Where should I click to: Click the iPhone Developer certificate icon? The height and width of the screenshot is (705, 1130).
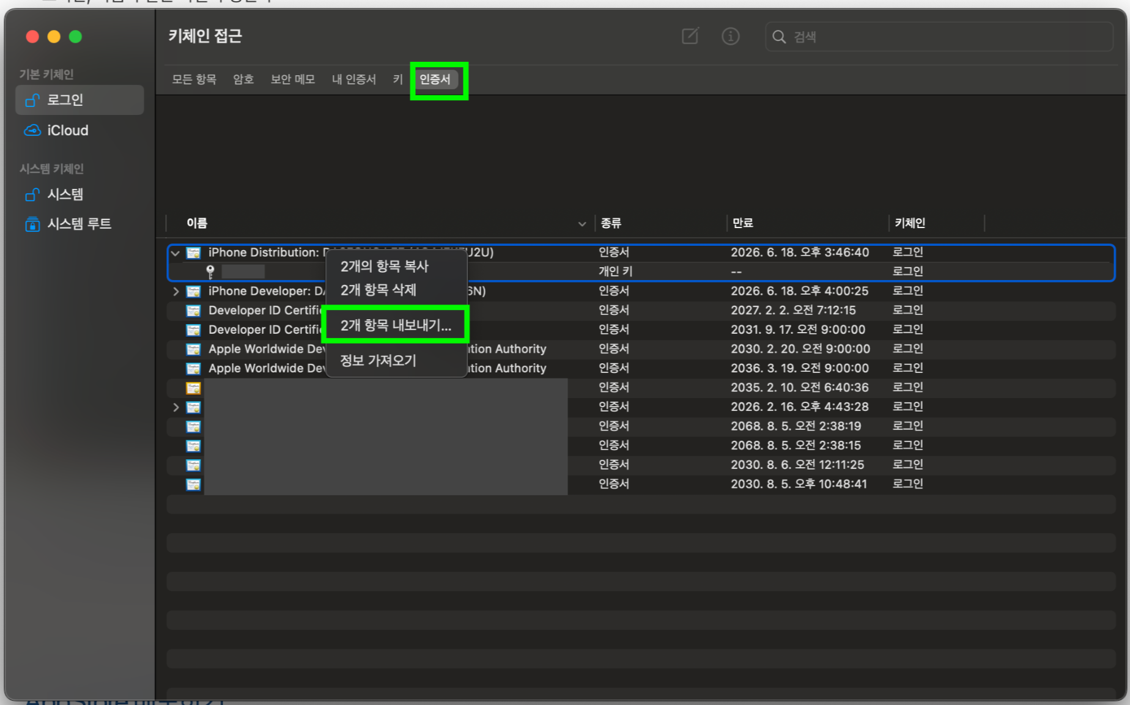click(x=193, y=292)
